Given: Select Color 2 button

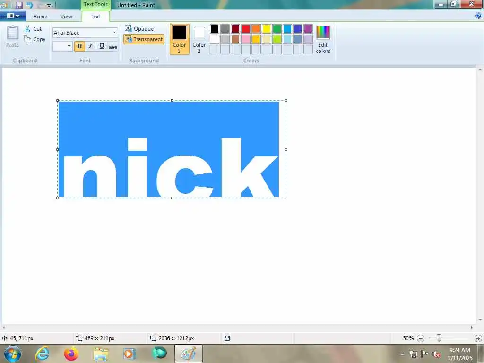Looking at the screenshot, I should tap(199, 39).
